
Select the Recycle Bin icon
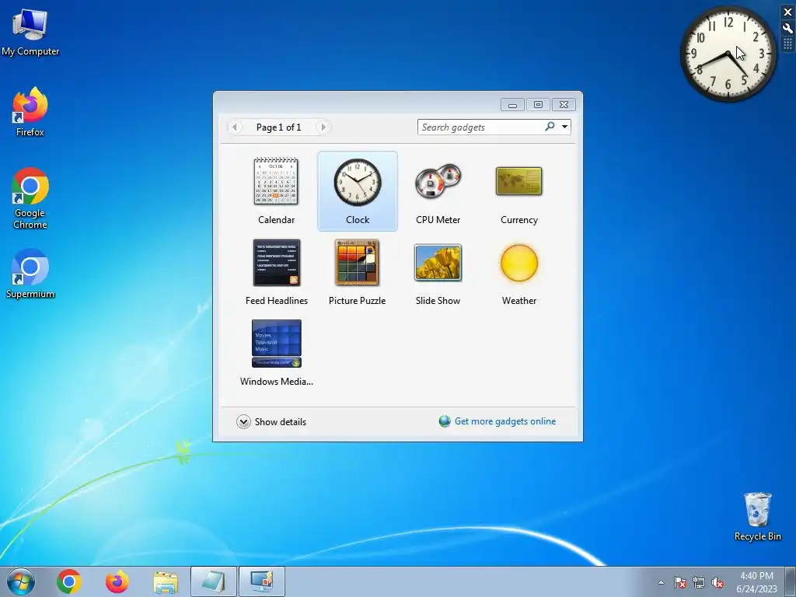click(x=757, y=517)
